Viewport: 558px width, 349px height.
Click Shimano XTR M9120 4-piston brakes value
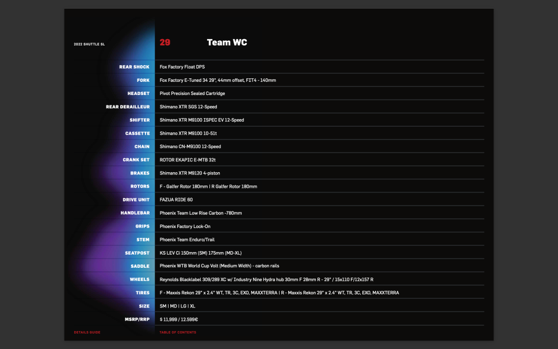click(189, 173)
